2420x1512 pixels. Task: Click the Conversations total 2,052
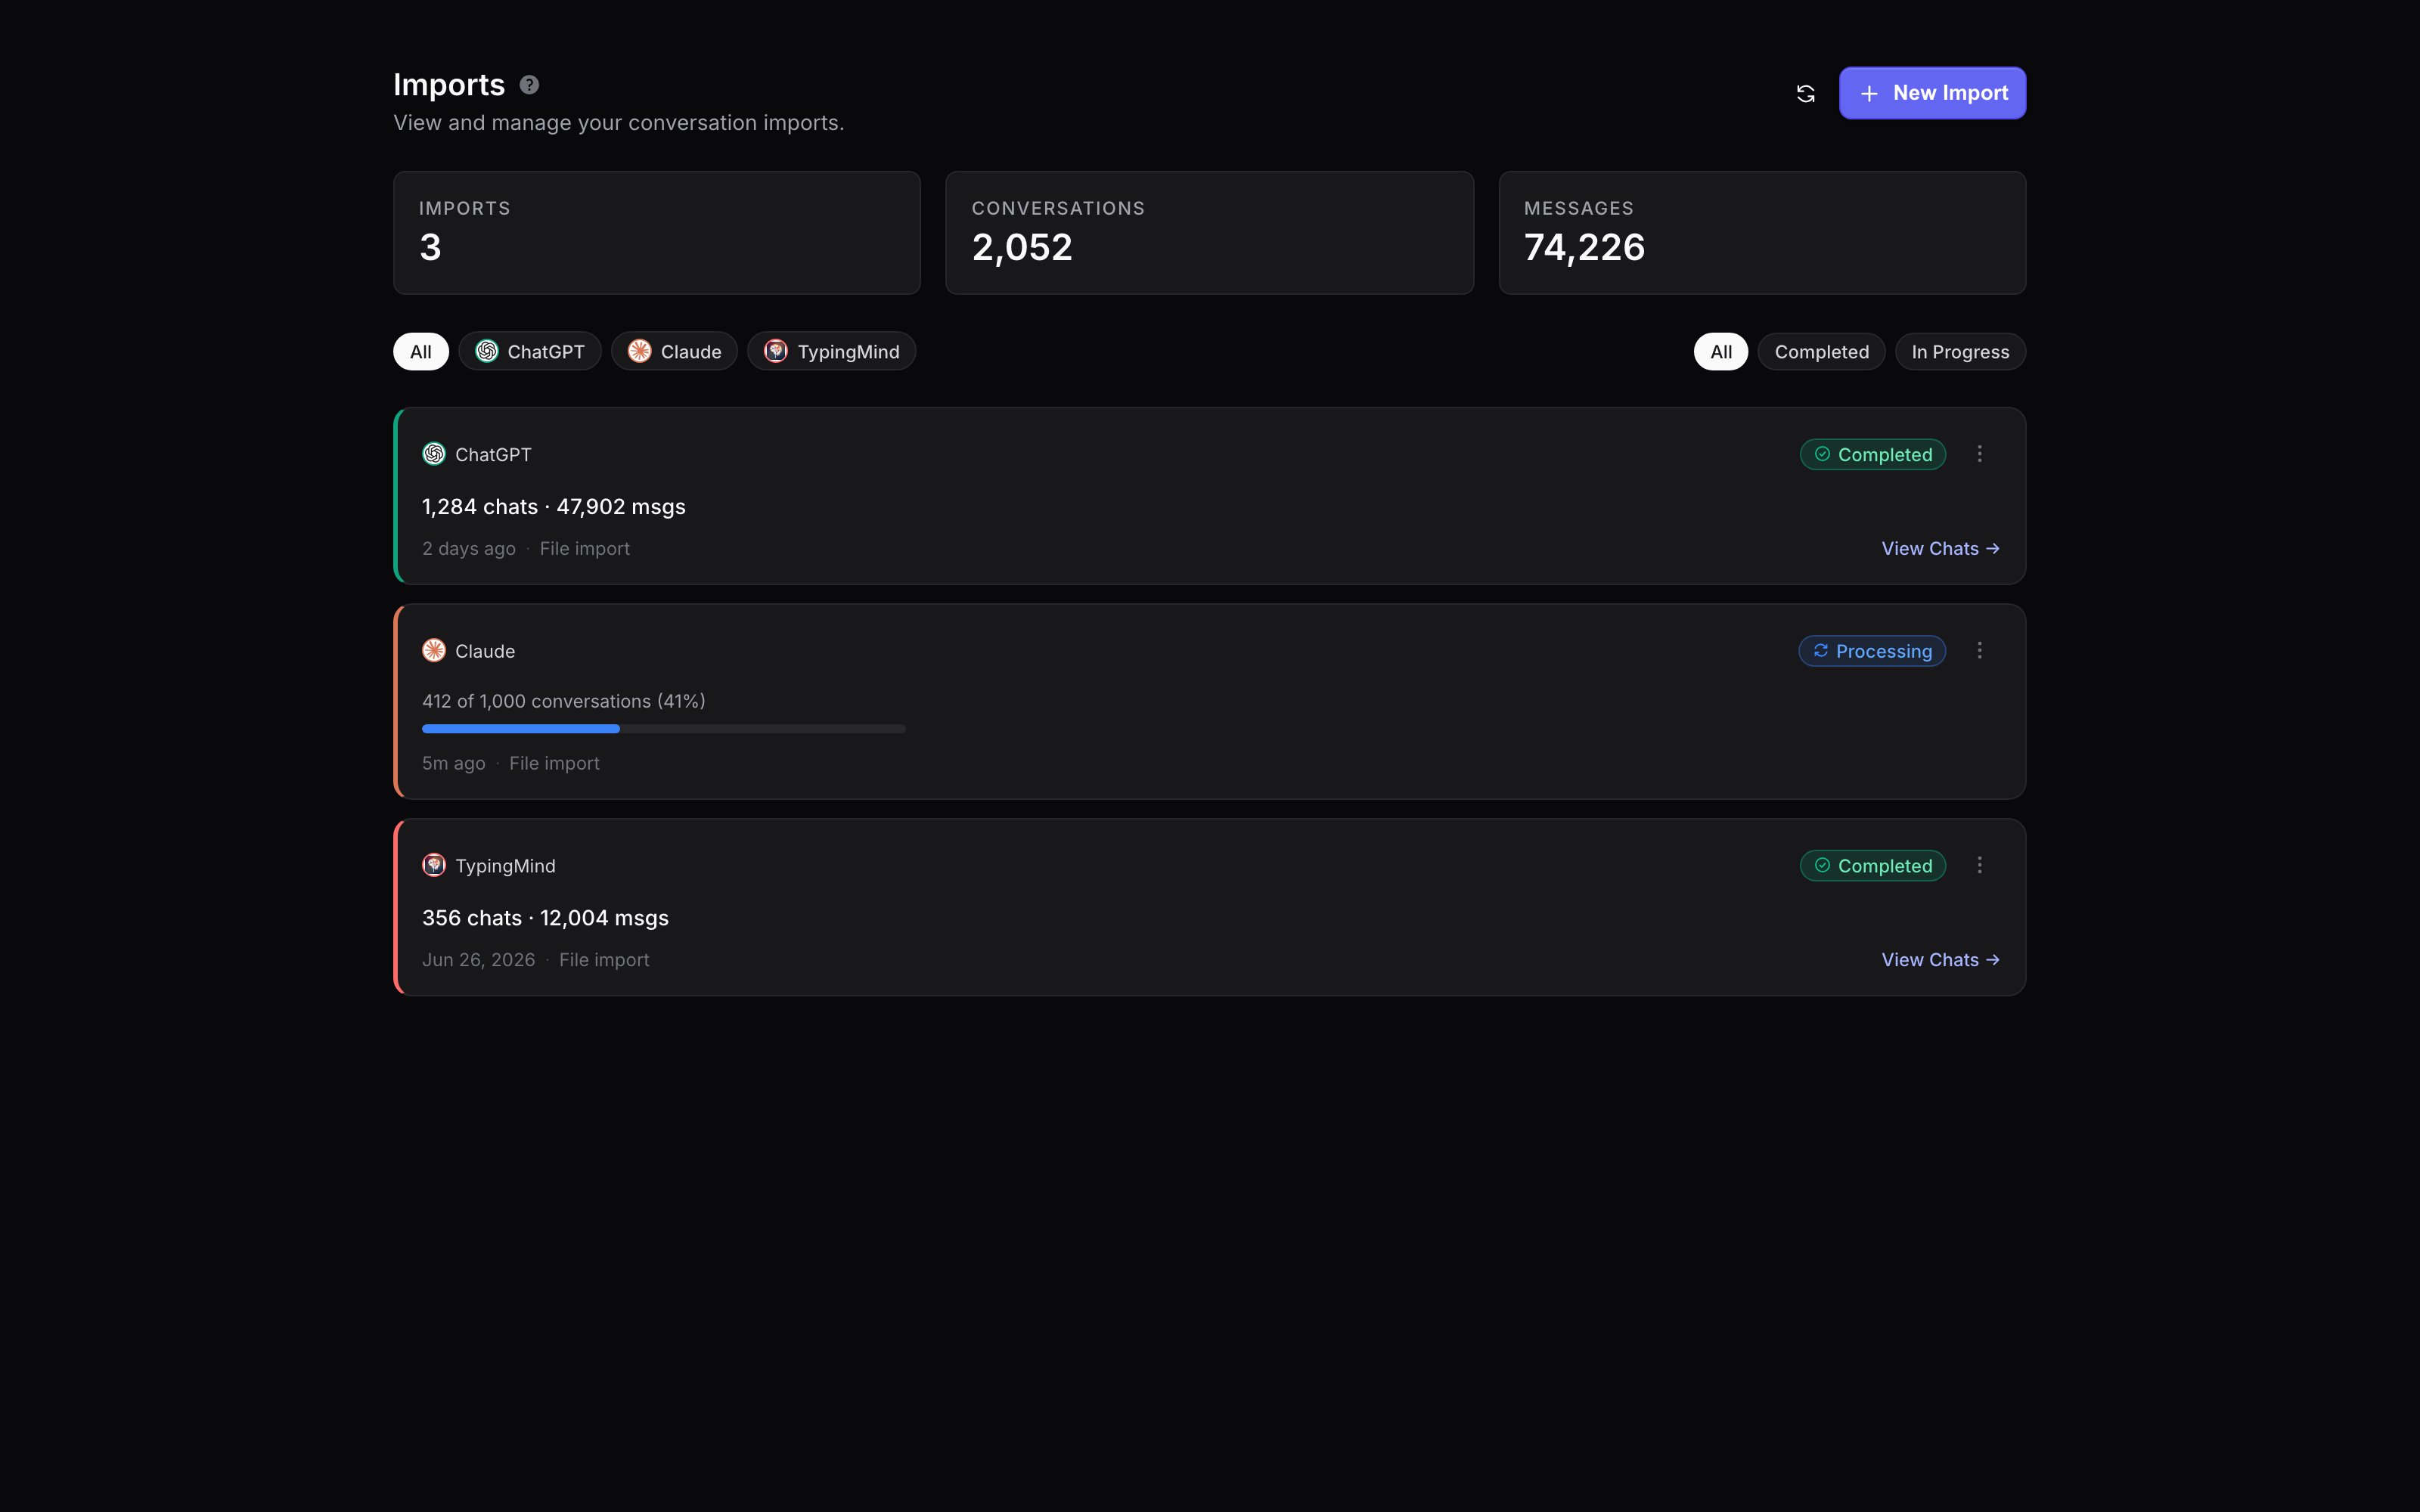point(1022,248)
